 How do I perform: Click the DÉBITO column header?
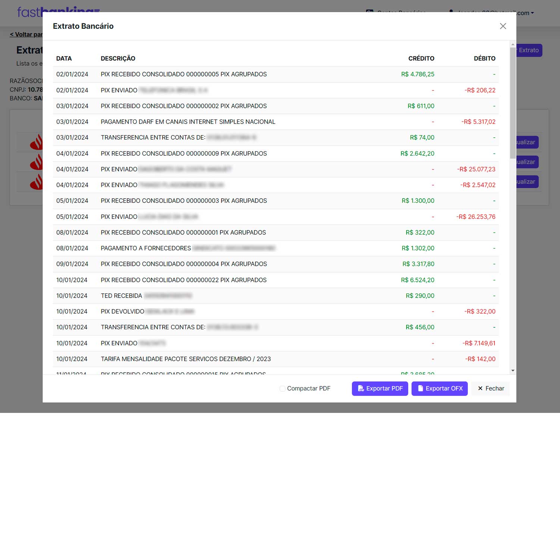pos(484,59)
